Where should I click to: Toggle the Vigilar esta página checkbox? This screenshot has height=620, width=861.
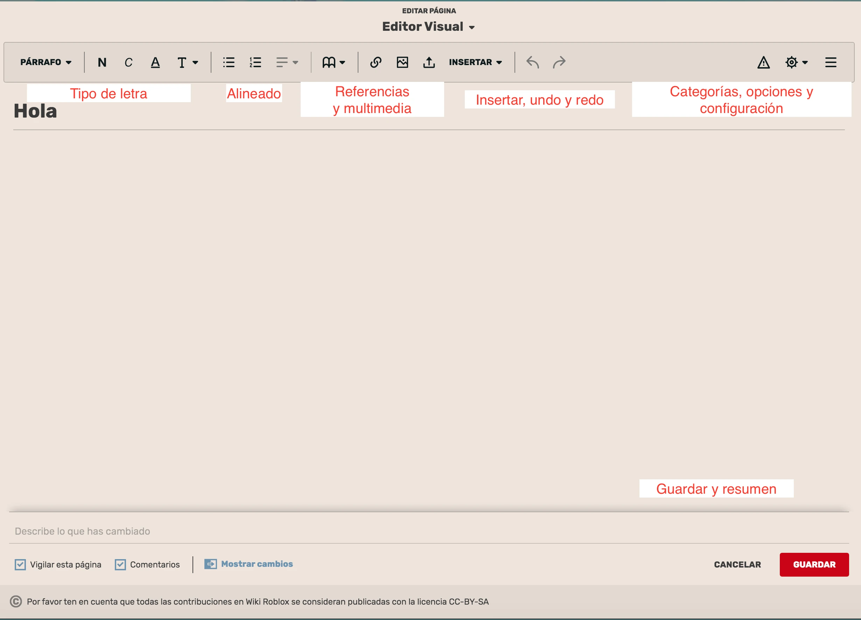(x=21, y=565)
